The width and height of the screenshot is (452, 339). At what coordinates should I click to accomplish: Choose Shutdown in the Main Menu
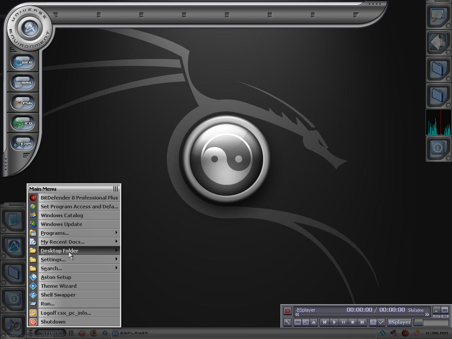[x=53, y=322]
